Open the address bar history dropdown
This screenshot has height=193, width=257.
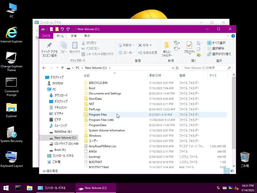click(x=173, y=68)
